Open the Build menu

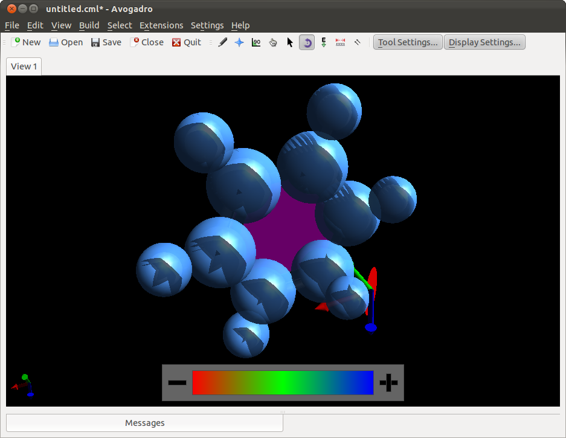coord(89,25)
